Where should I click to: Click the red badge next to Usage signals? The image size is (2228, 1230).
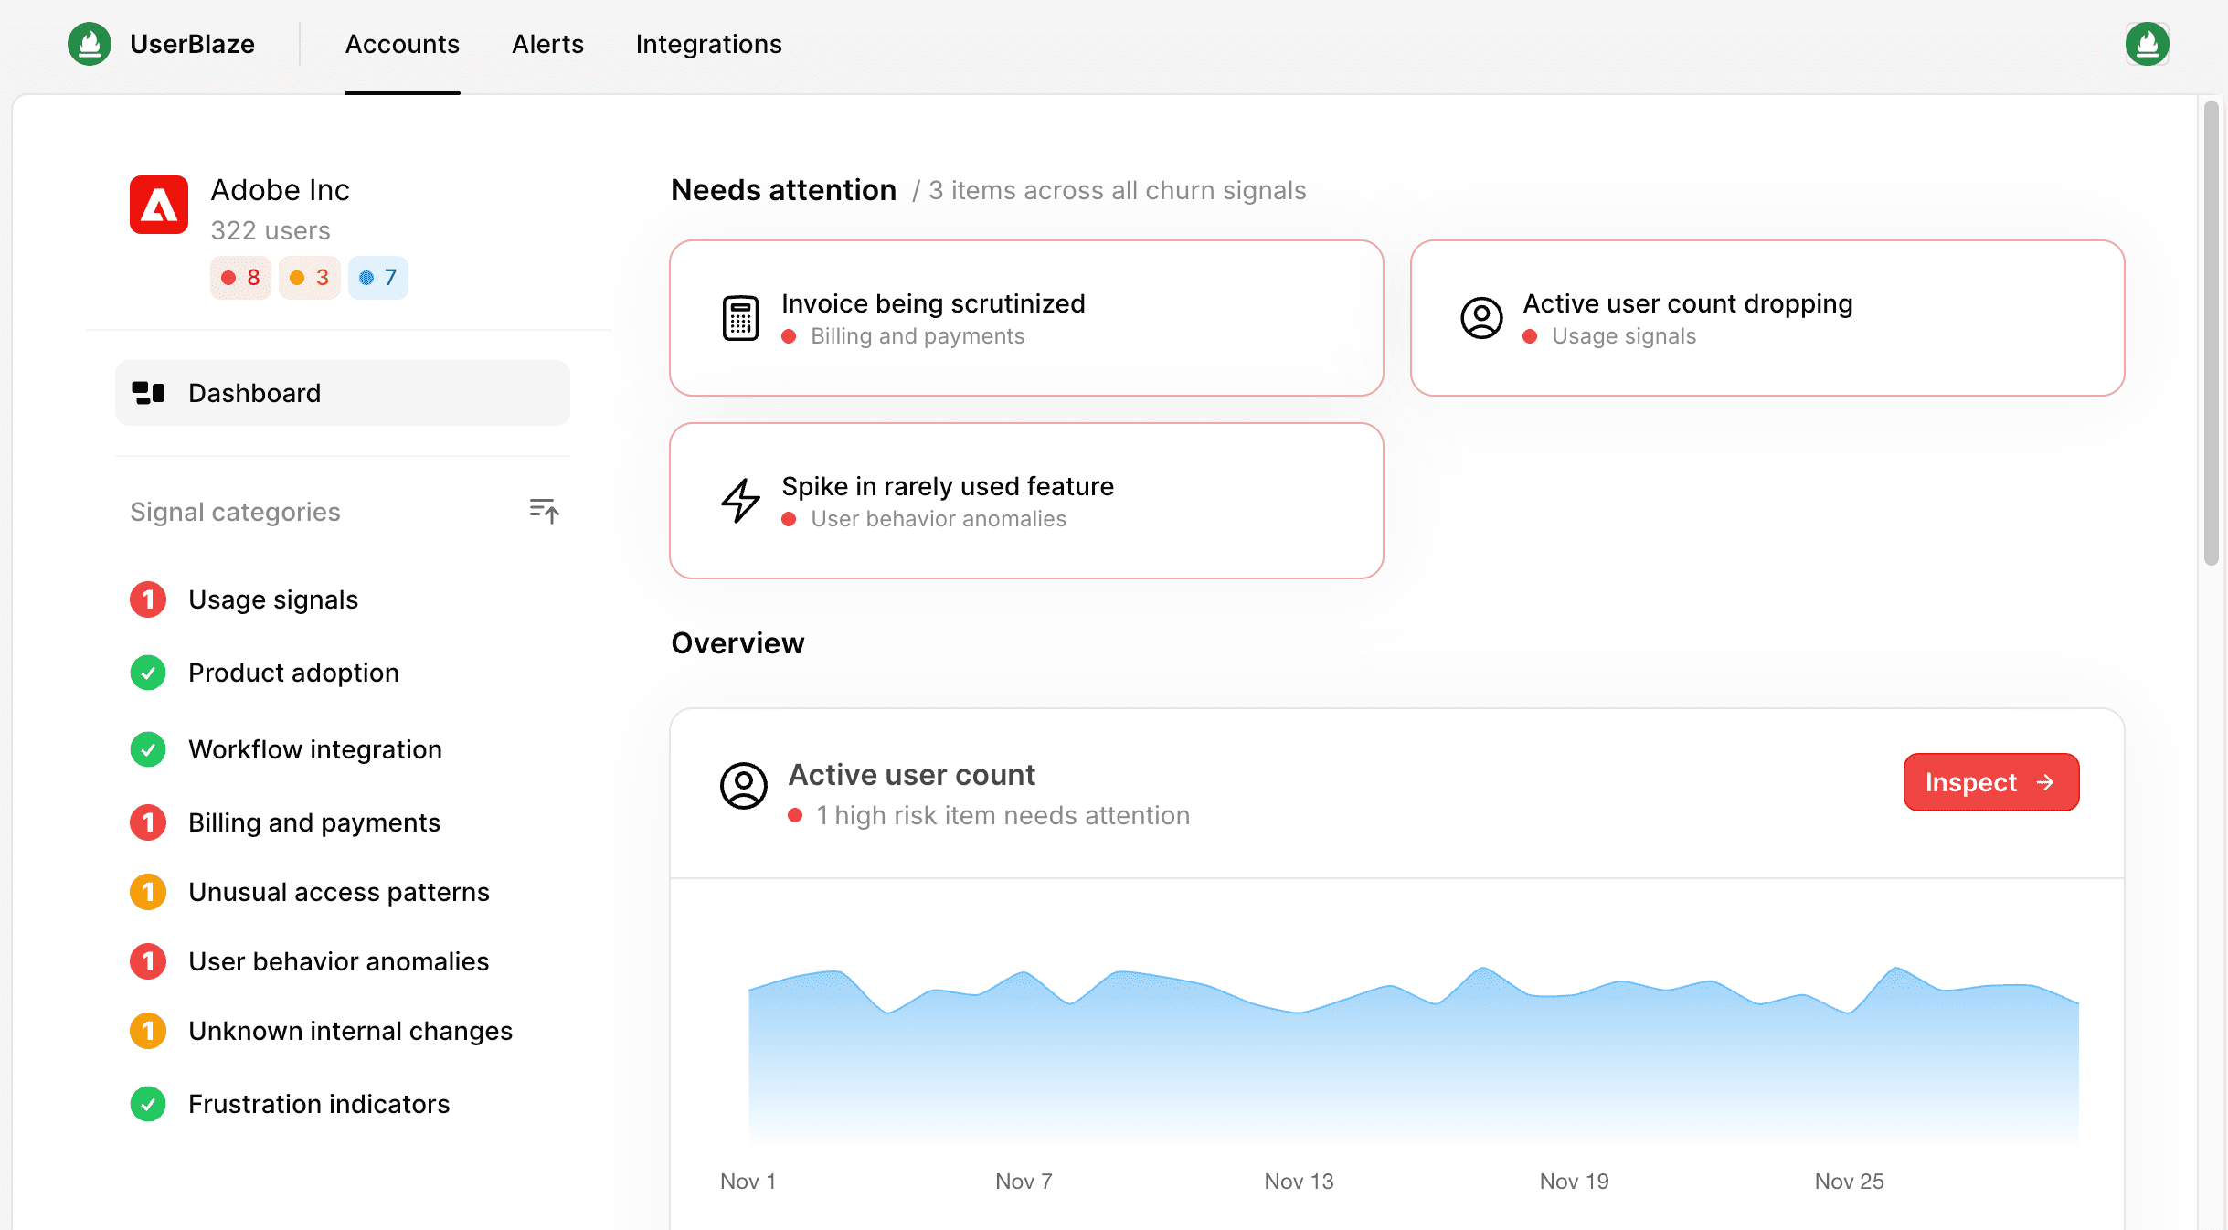(x=148, y=599)
